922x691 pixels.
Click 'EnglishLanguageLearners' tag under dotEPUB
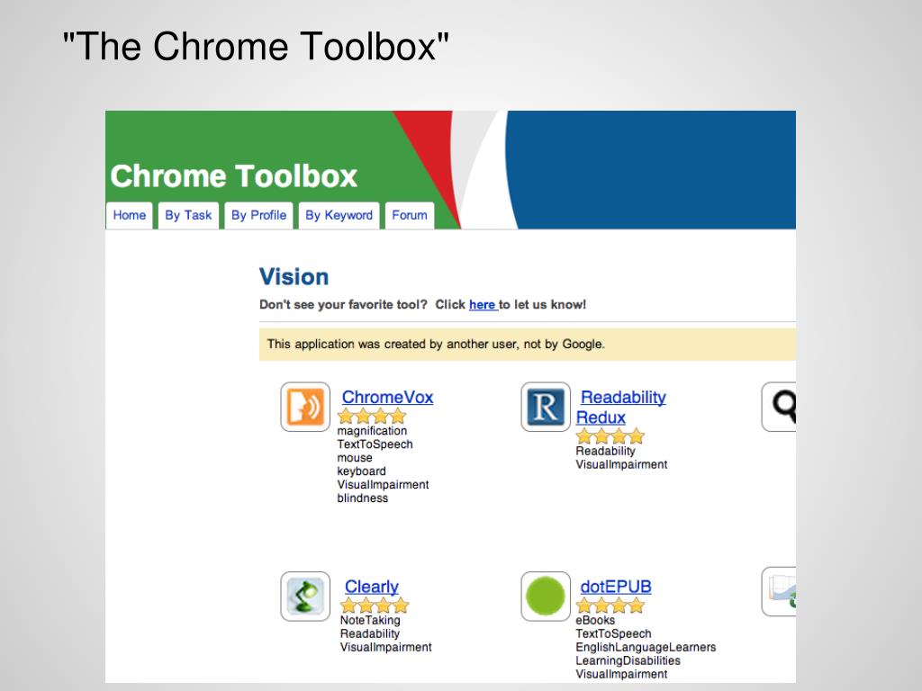click(646, 647)
